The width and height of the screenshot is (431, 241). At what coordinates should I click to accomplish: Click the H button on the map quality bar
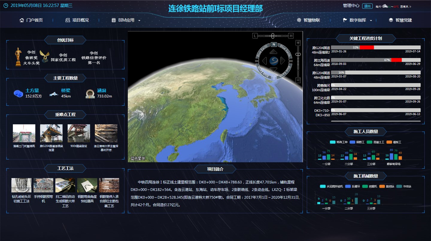point(291,36)
